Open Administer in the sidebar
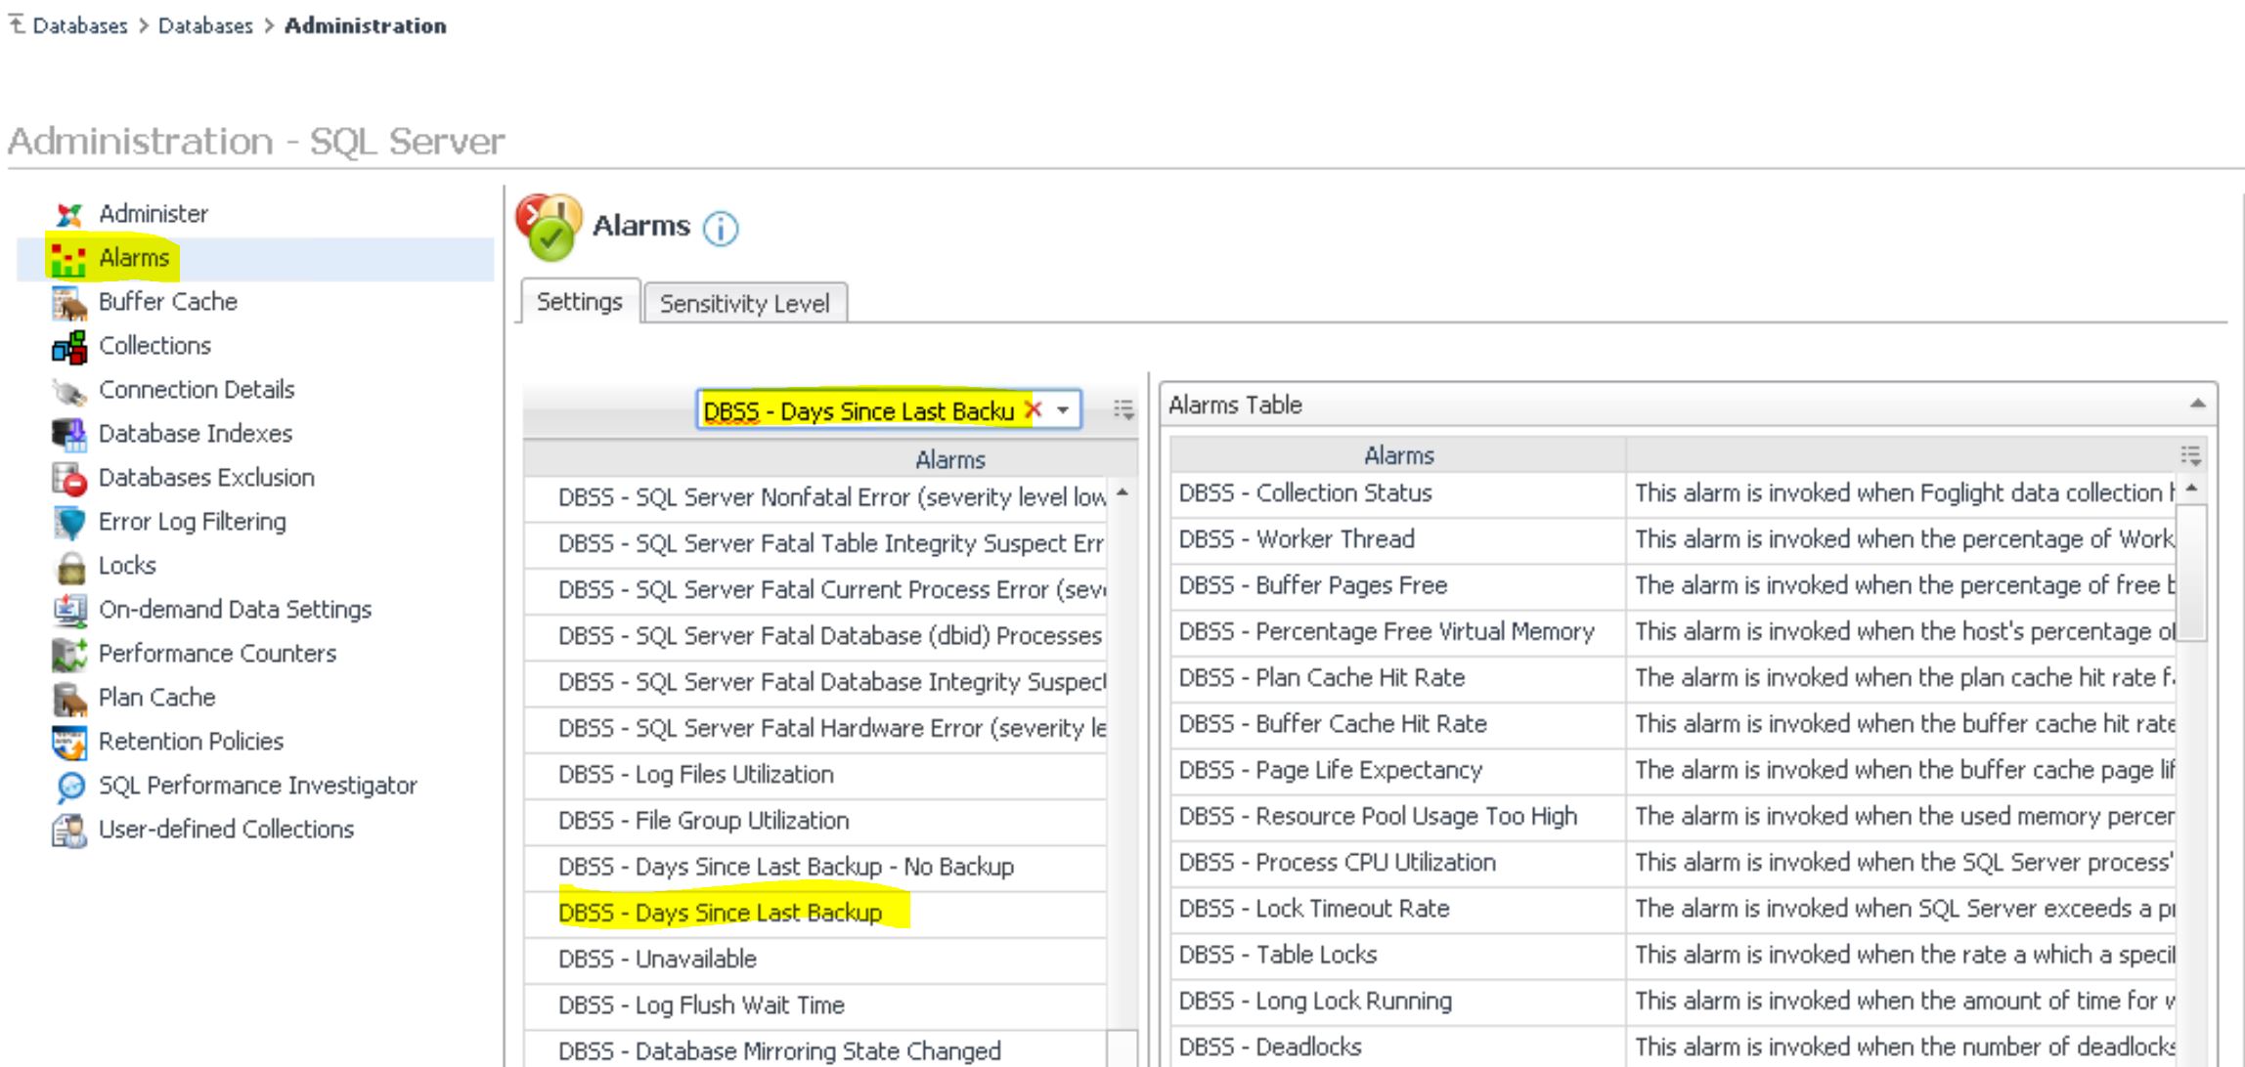The image size is (2245, 1067). 154,214
